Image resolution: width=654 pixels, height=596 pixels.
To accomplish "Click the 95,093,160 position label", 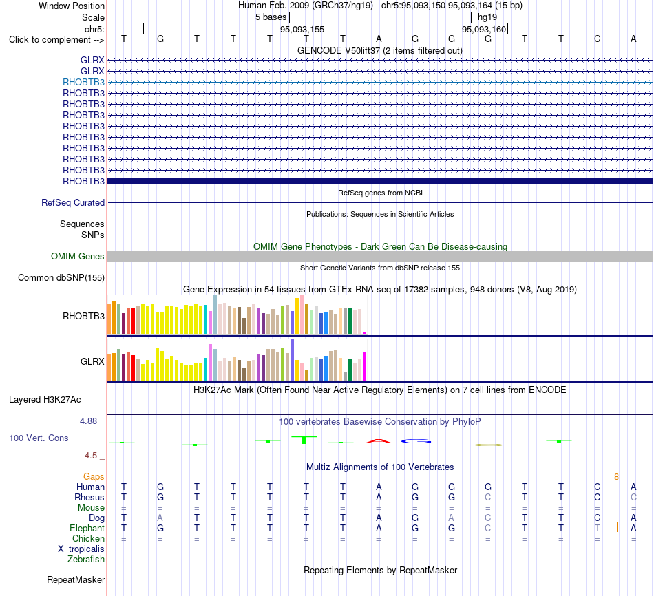I will click(484, 29).
